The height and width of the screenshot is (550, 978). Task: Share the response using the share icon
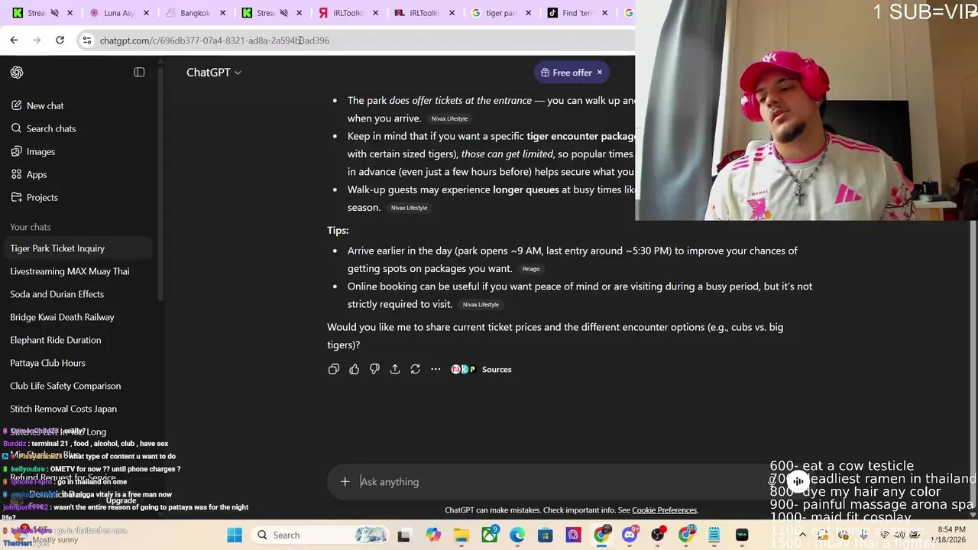[x=395, y=369]
